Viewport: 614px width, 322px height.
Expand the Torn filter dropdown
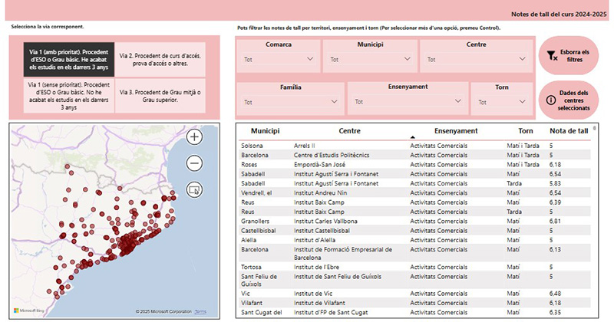point(501,102)
